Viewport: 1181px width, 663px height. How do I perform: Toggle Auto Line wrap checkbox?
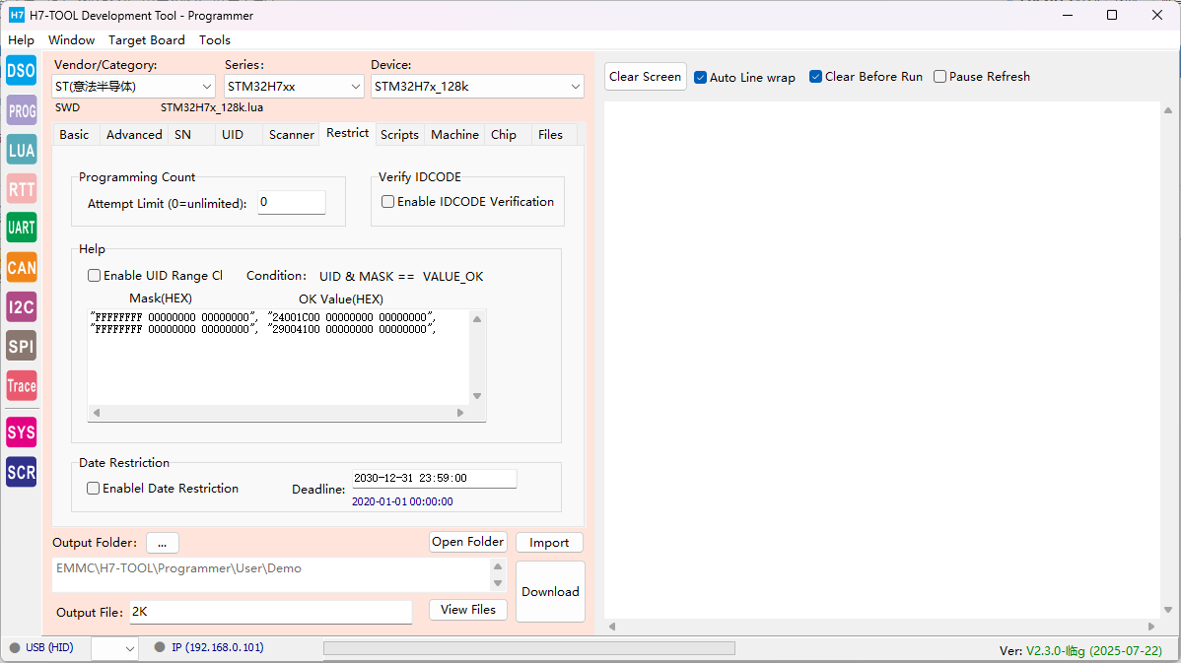click(x=701, y=78)
